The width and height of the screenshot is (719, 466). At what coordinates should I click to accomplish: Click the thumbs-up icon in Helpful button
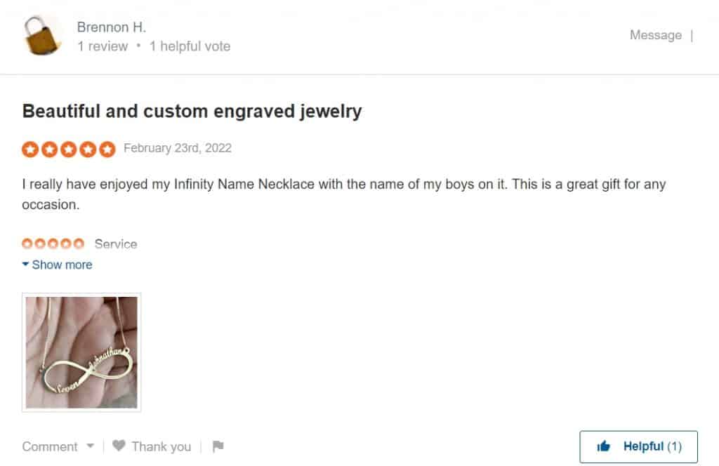point(603,446)
